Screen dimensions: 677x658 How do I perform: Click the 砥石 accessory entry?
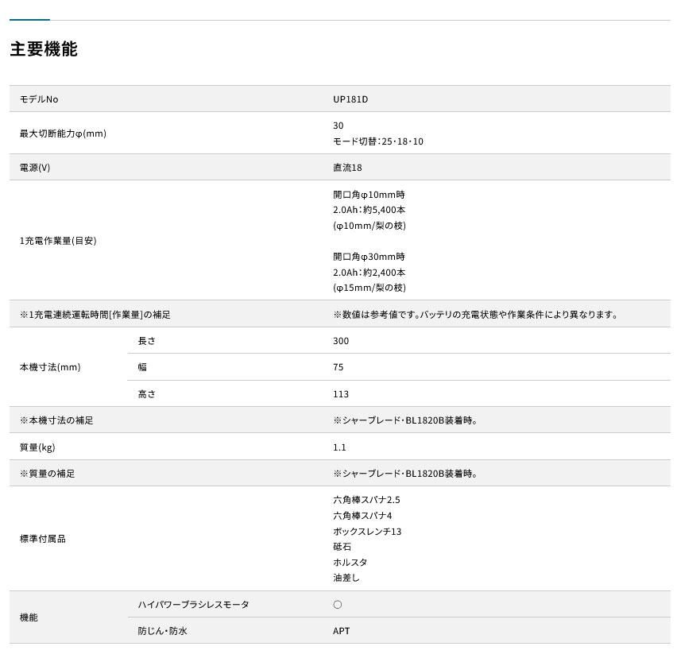(342, 547)
